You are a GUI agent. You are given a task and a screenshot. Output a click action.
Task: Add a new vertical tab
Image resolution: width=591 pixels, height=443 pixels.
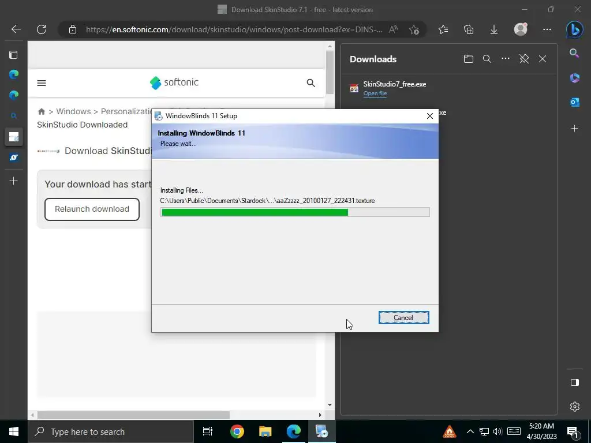14,181
